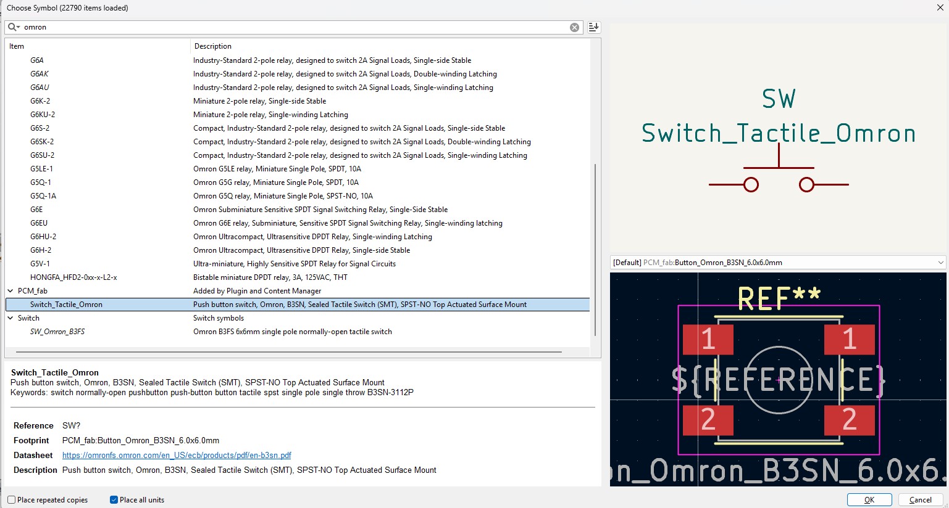Click the horizontal scrollbar of symbol list
The height and width of the screenshot is (508, 949).
[x=289, y=352]
